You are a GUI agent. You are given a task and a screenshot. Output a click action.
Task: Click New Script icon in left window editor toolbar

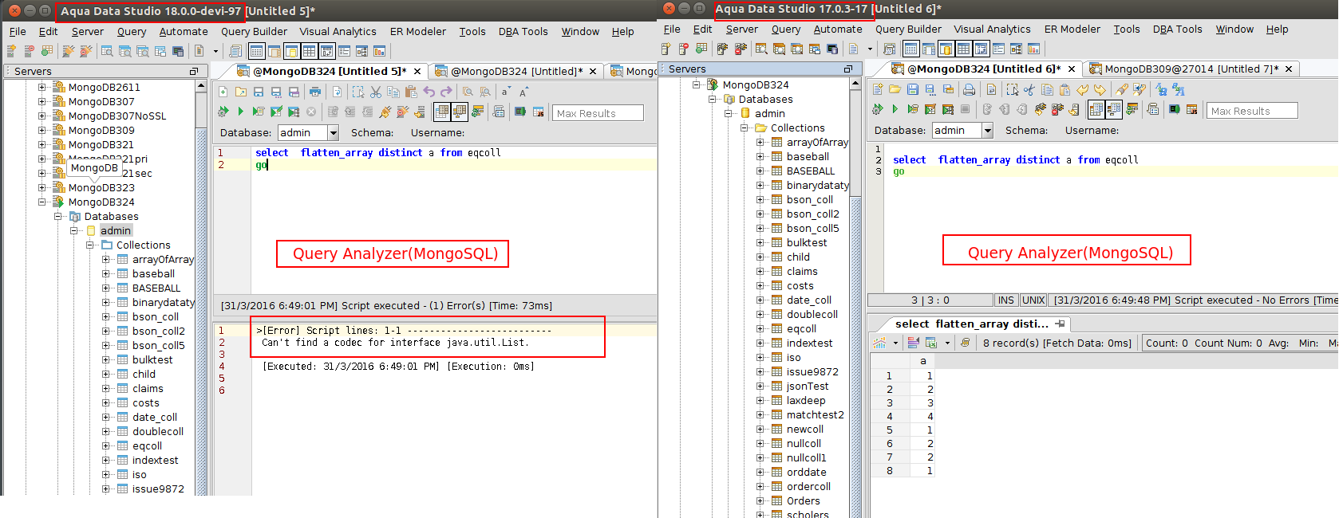pos(223,92)
